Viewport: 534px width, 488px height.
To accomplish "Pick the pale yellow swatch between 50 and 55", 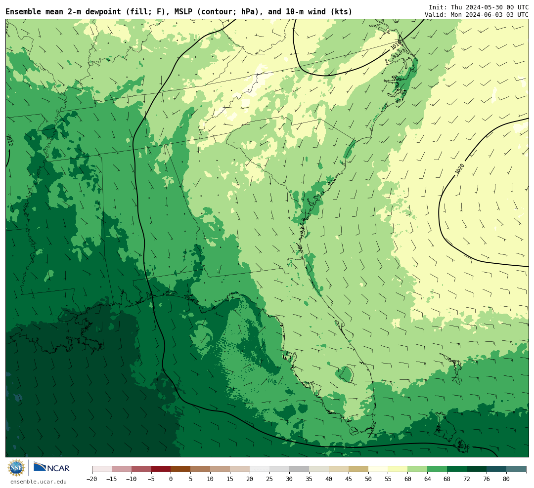I will pos(378,469).
